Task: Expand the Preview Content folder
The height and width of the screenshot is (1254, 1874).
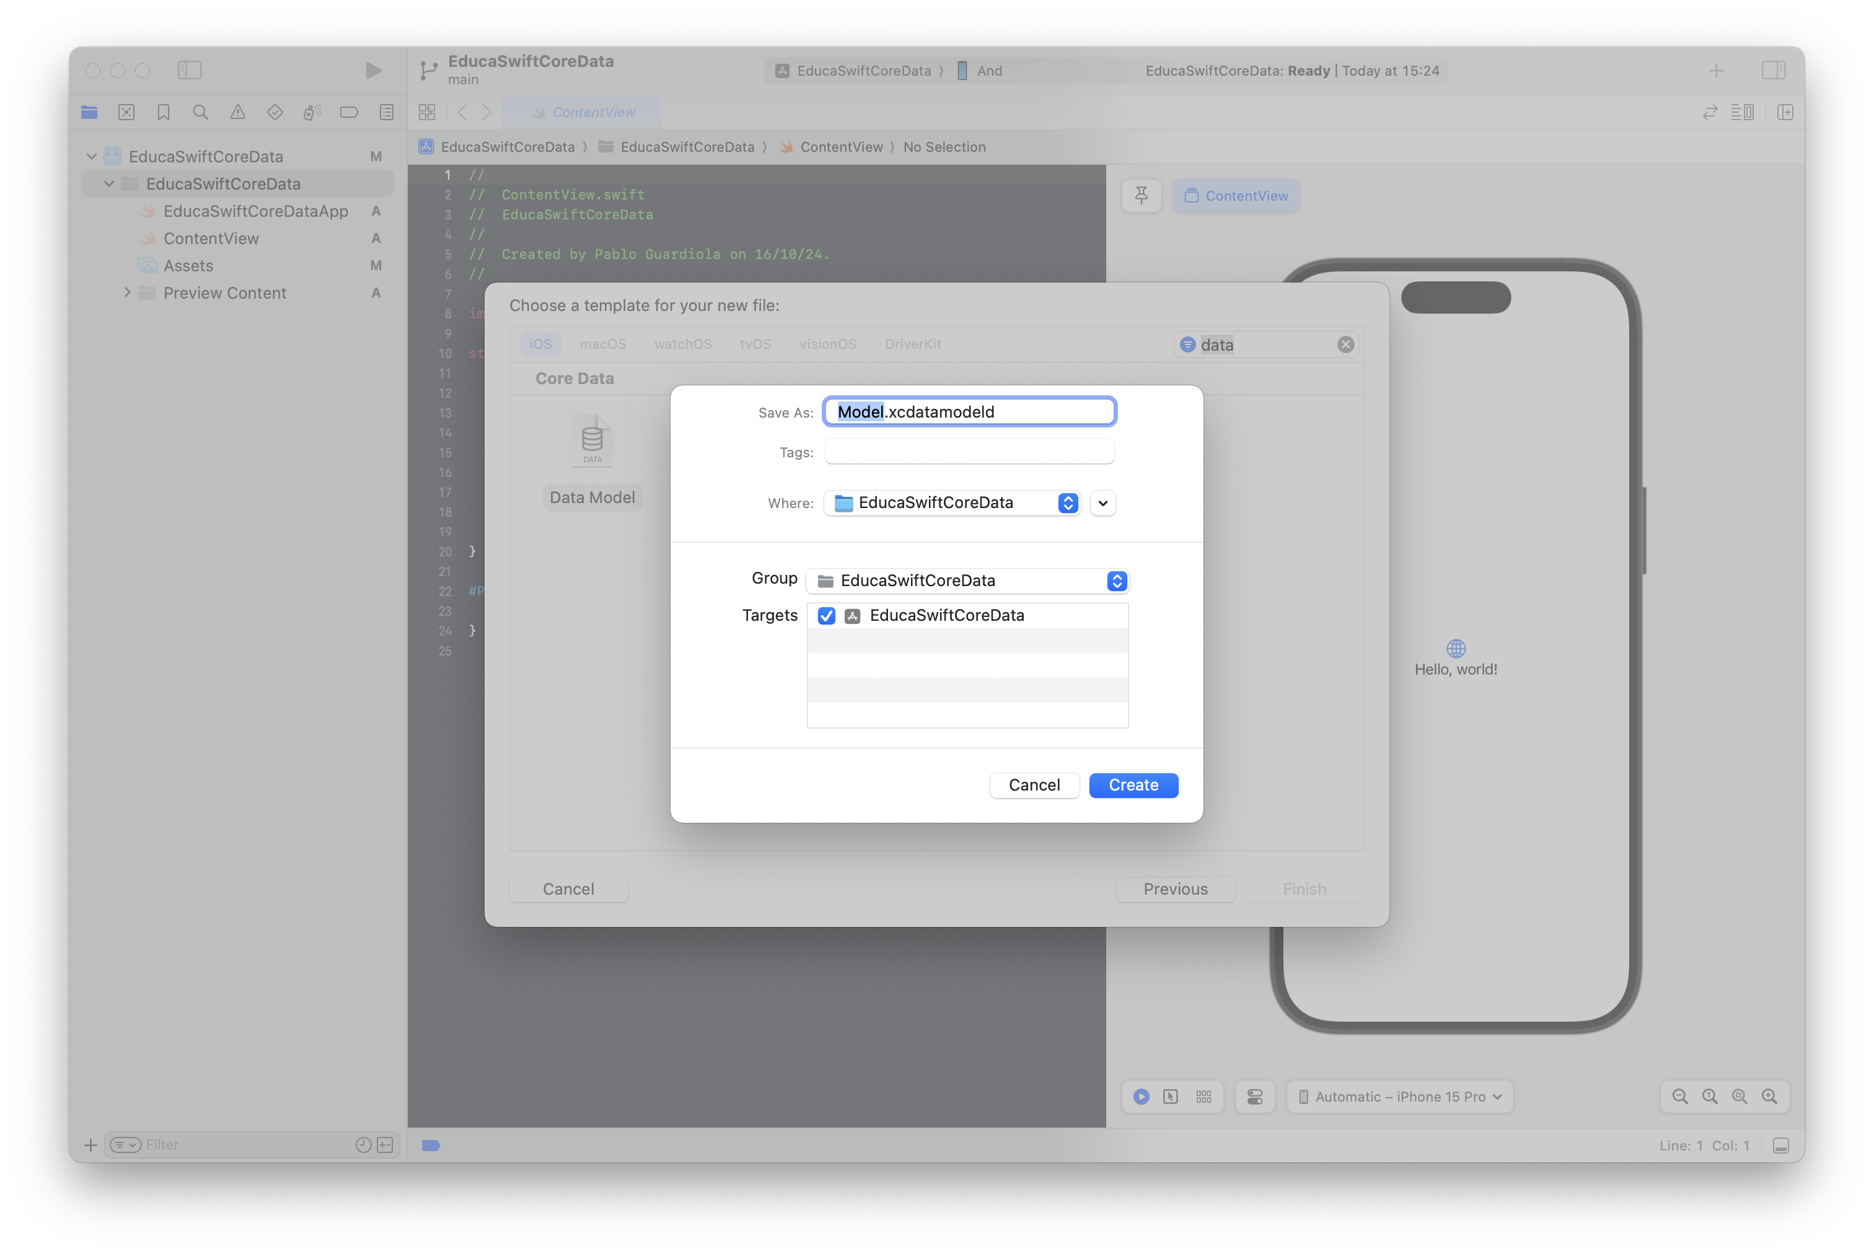Action: (x=126, y=292)
